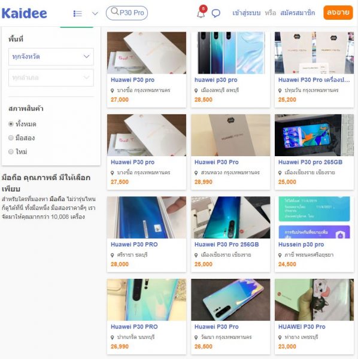Image resolution: width=358 pixels, height=359 pixels.
Task: Open the ทุกจังหวัด province dropdown
Action: coord(51,57)
